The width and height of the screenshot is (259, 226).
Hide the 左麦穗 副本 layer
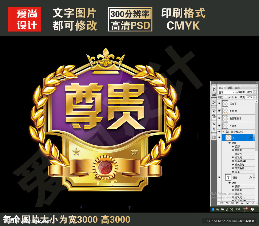pos(219,118)
